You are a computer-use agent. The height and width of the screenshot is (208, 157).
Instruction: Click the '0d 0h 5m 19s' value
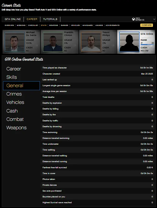(147, 85)
